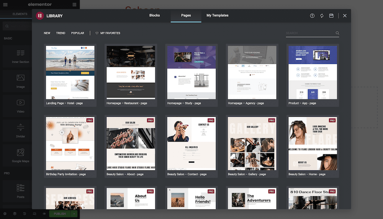Open The Adventurers template thumbnail

point(252,198)
